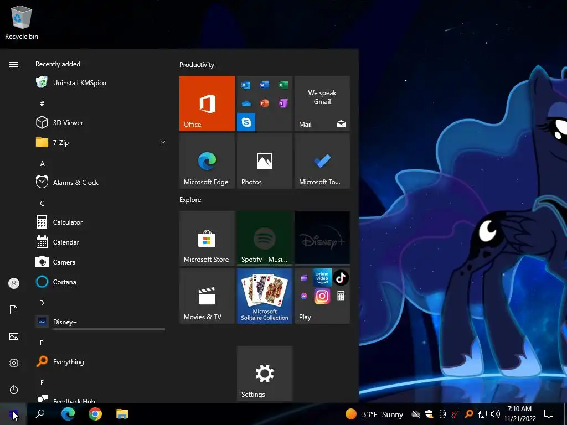567x425 pixels.
Task: Launch Calculator from app list
Action: pyautogui.click(x=101, y=222)
